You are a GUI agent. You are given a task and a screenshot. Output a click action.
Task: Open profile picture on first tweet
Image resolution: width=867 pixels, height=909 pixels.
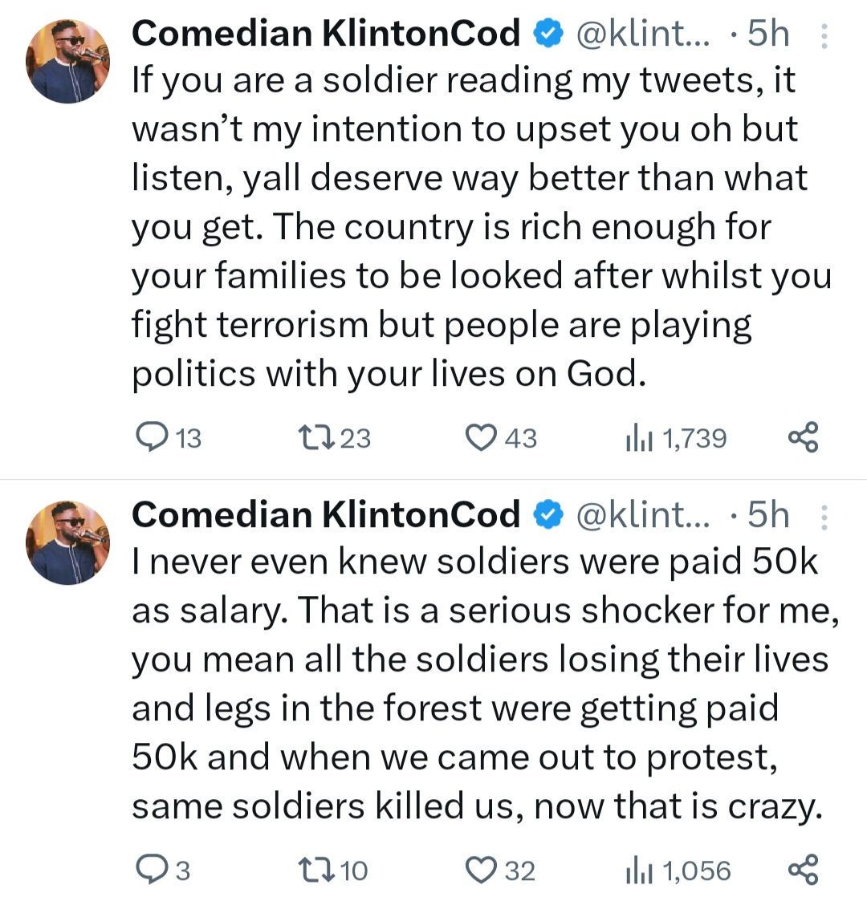(67, 61)
